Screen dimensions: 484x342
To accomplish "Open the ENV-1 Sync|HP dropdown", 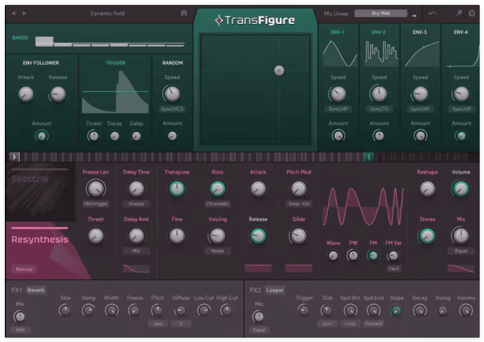I will click(338, 109).
